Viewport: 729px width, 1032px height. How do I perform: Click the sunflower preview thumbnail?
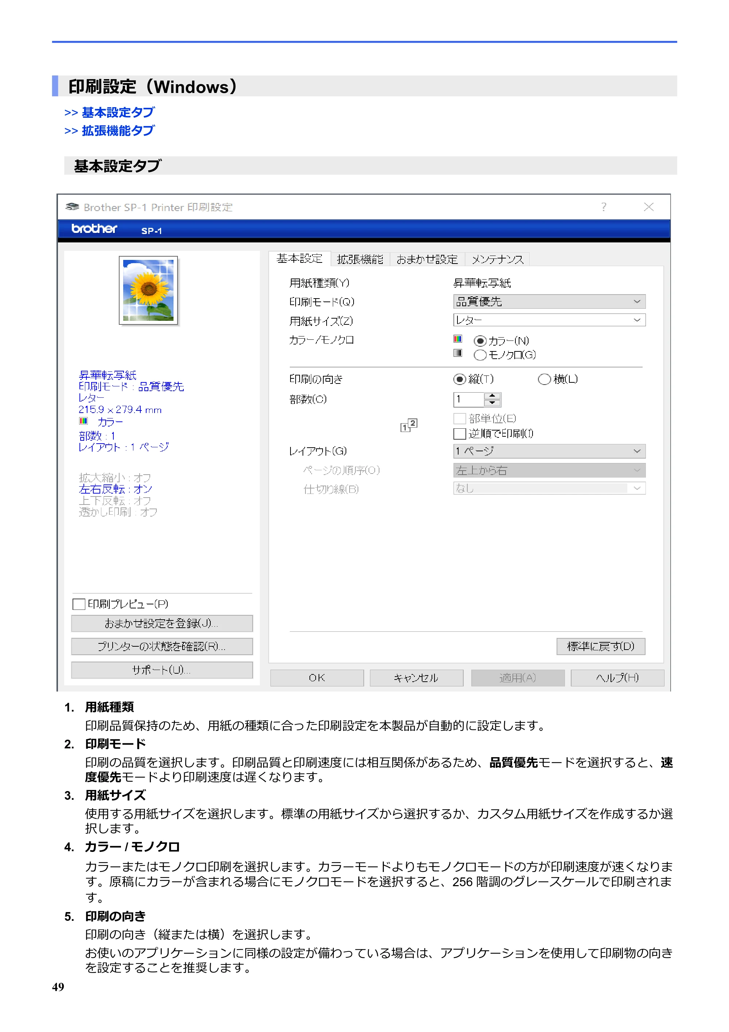pos(148,291)
